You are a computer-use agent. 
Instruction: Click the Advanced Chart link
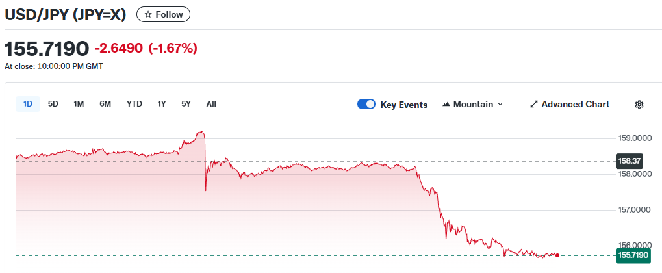[575, 104]
